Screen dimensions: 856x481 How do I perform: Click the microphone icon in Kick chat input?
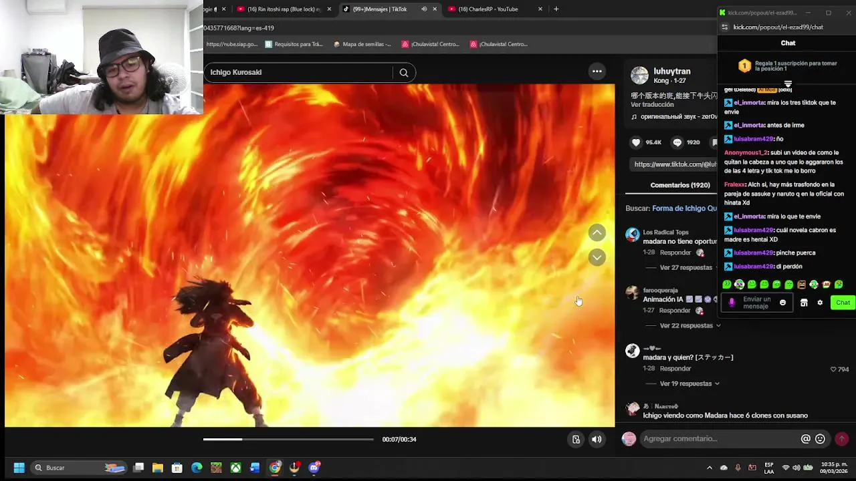732,303
